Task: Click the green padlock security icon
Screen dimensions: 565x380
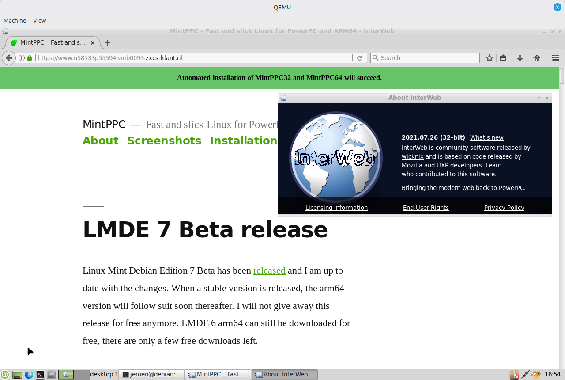Action: pyautogui.click(x=30, y=58)
